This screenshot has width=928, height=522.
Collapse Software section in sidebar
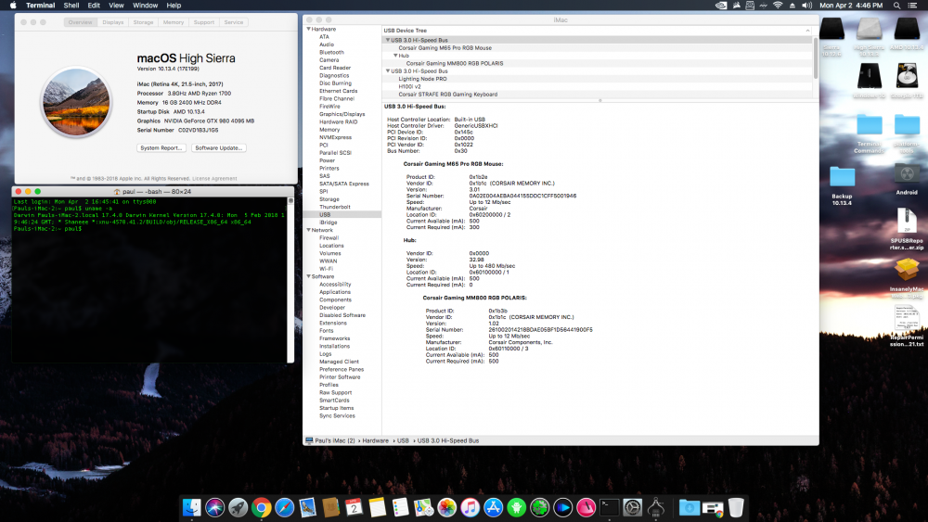[308, 276]
